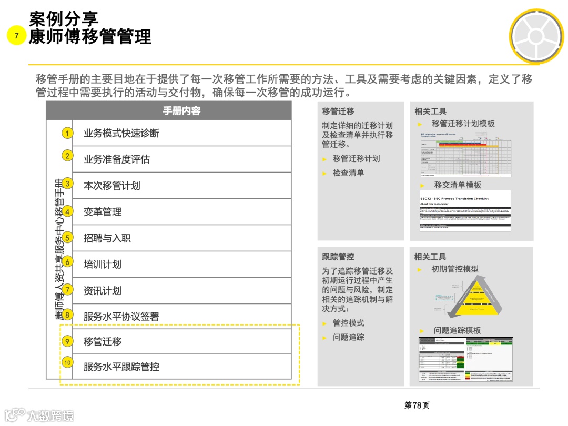Click the bullet text 问题追踪
The height and width of the screenshot is (426, 568).
pos(349,338)
